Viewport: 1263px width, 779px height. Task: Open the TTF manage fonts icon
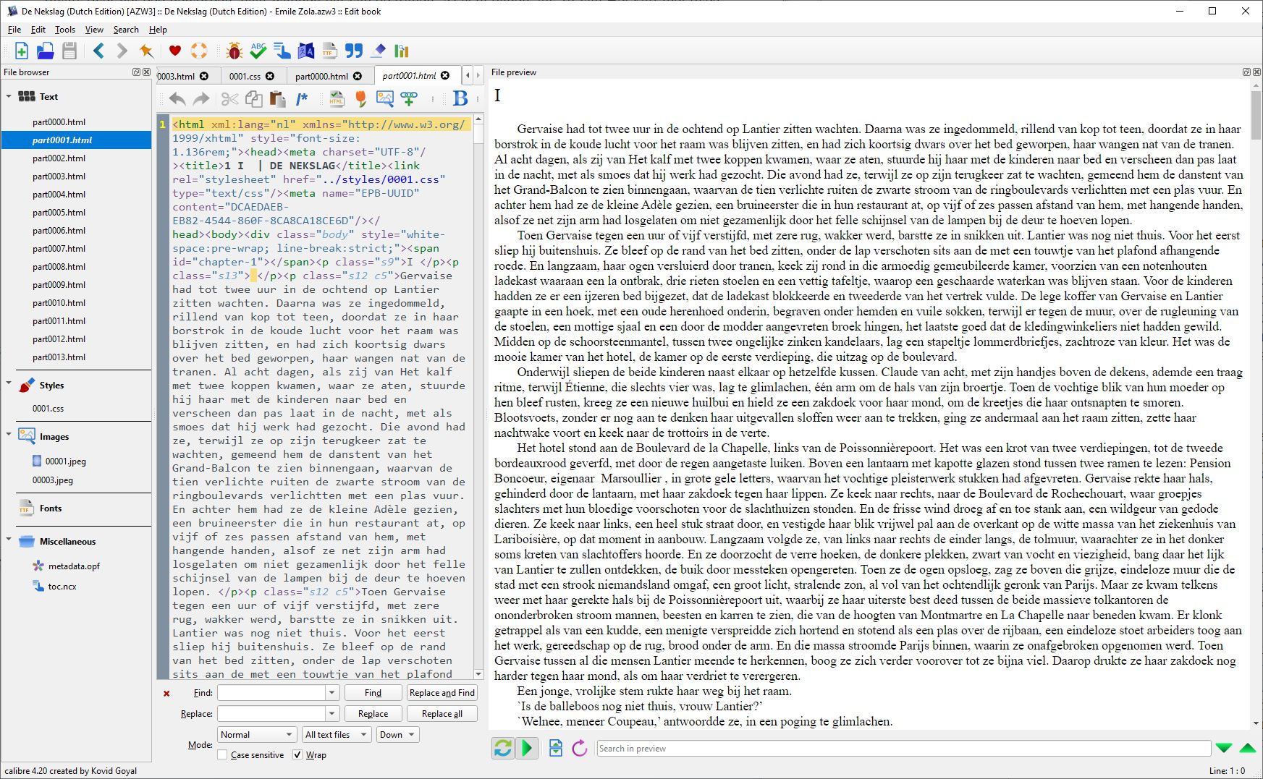pyautogui.click(x=330, y=51)
